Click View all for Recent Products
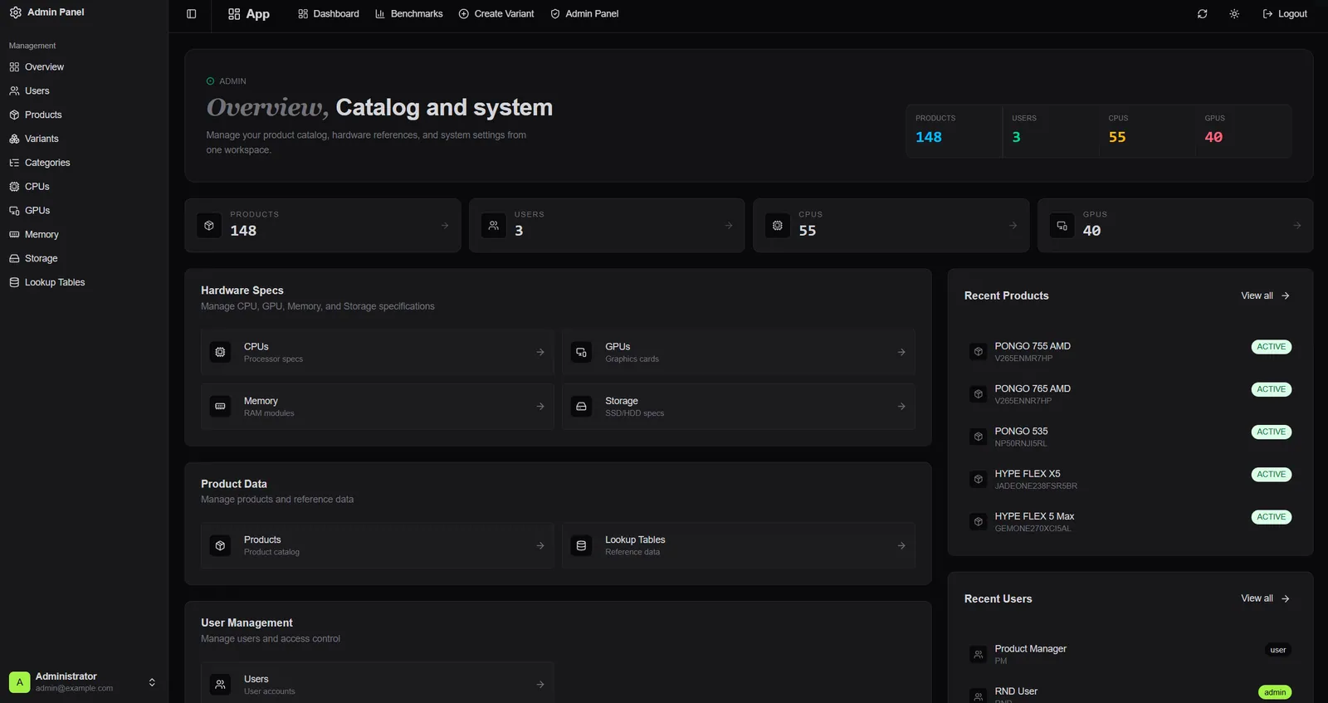The image size is (1328, 703). 1265,296
